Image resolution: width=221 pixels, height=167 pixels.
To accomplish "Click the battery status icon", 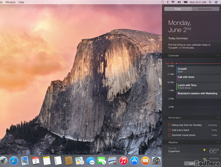I will tap(186, 2).
